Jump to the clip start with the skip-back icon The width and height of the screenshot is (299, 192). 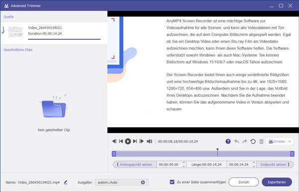point(121,141)
